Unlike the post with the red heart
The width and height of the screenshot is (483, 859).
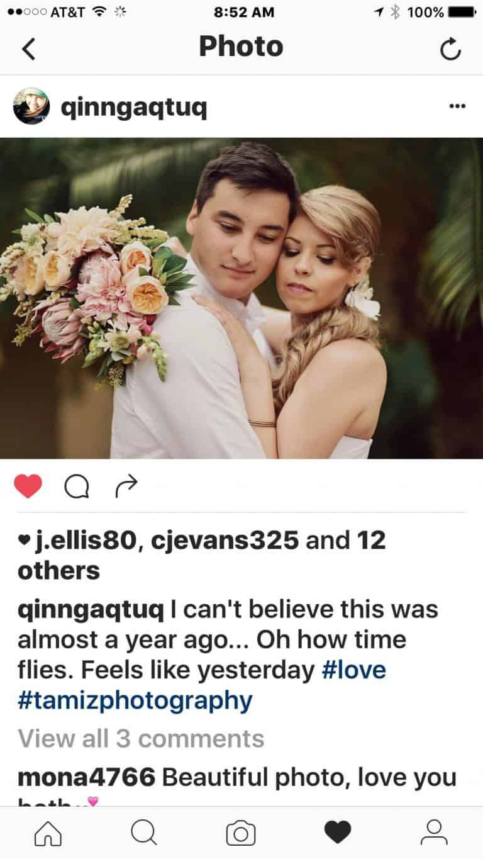28,486
